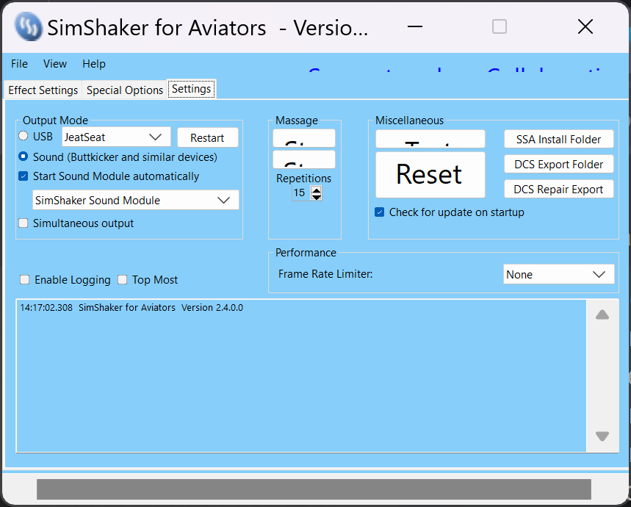The width and height of the screenshot is (631, 507).
Task: Open the SSA Install Folder
Action: click(x=558, y=139)
